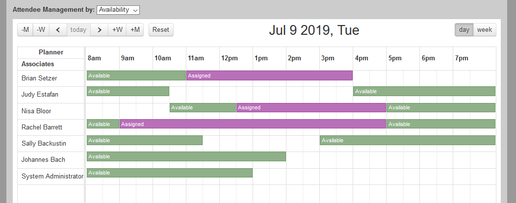This screenshot has width=516, height=203.
Task: Click the previous day arrow button
Action: coord(58,29)
